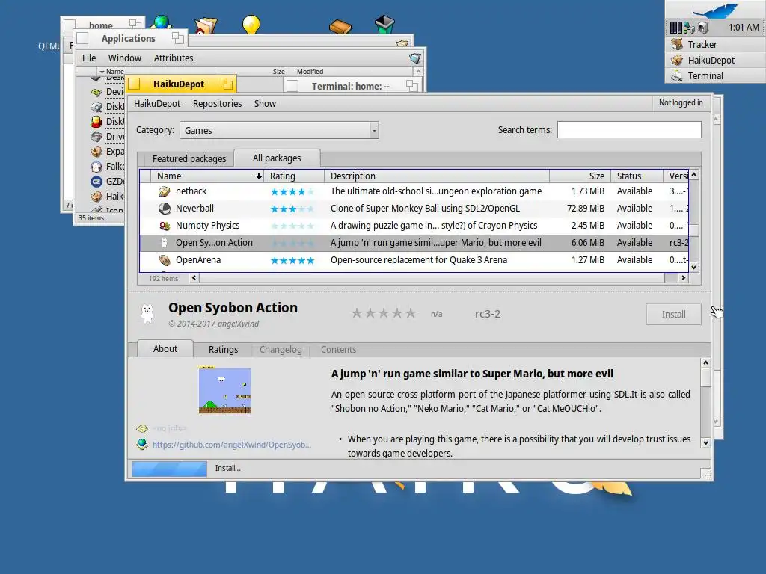Click the package list horizontal scrollbar

(x=438, y=278)
